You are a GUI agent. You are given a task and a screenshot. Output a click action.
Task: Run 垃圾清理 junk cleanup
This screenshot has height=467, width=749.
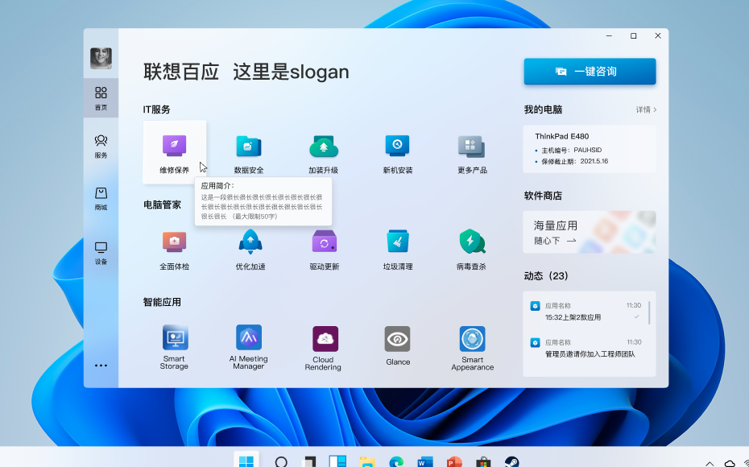[397, 242]
